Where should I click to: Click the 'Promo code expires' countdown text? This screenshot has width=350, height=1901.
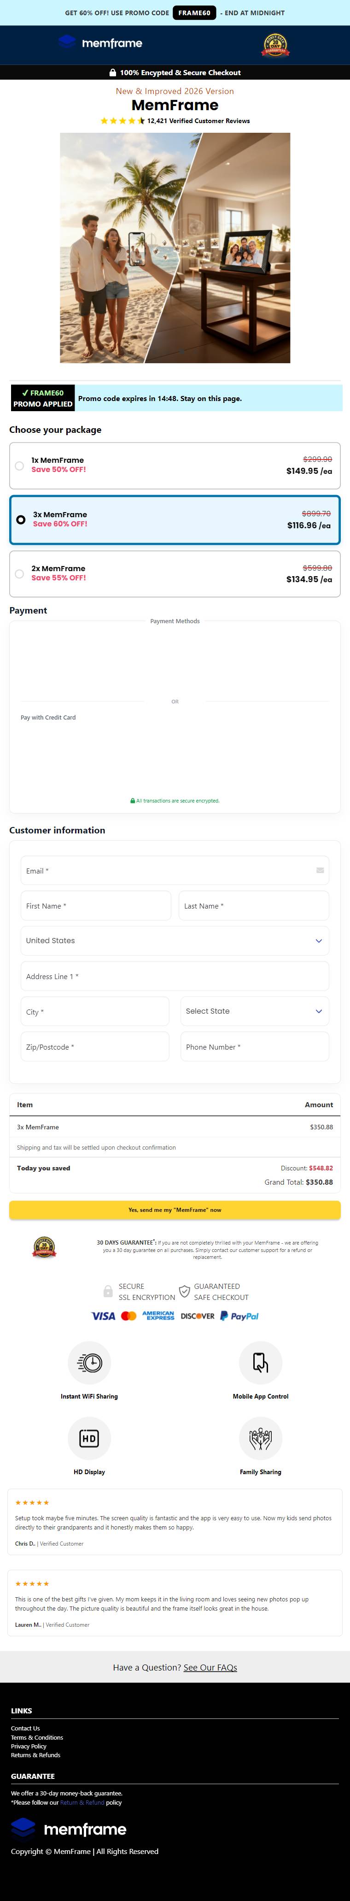pos(160,399)
